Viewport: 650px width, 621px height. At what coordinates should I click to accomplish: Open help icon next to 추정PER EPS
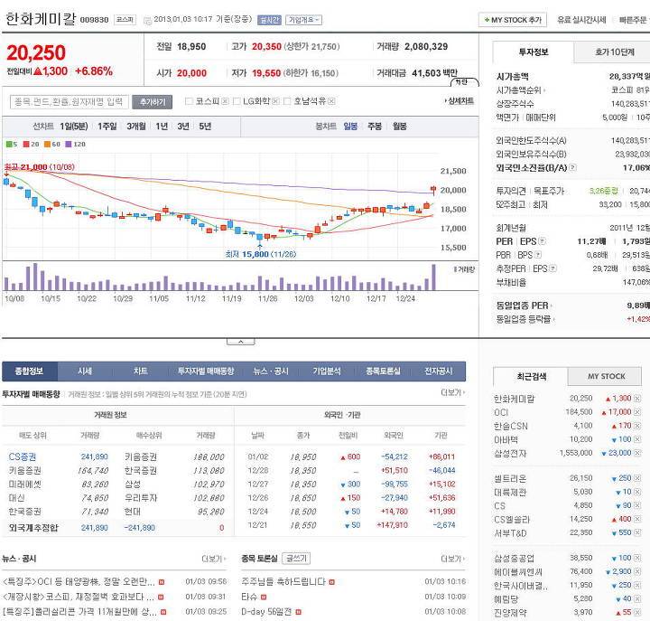(x=553, y=268)
